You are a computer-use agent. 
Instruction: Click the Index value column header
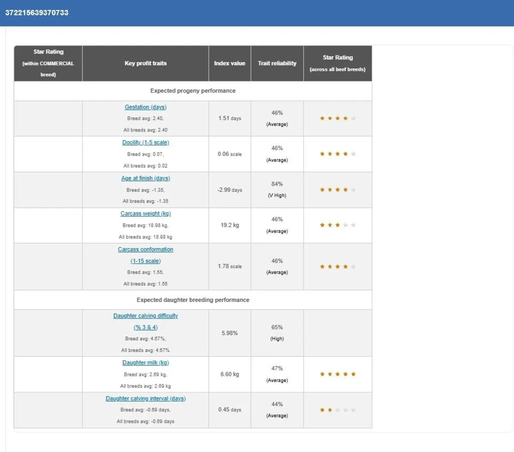pyautogui.click(x=230, y=63)
